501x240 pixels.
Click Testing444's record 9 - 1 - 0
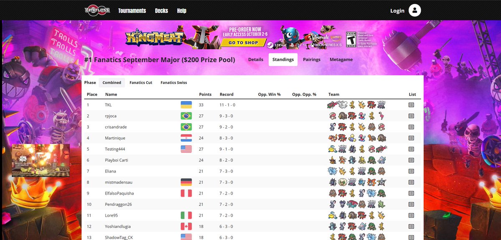click(x=226, y=149)
